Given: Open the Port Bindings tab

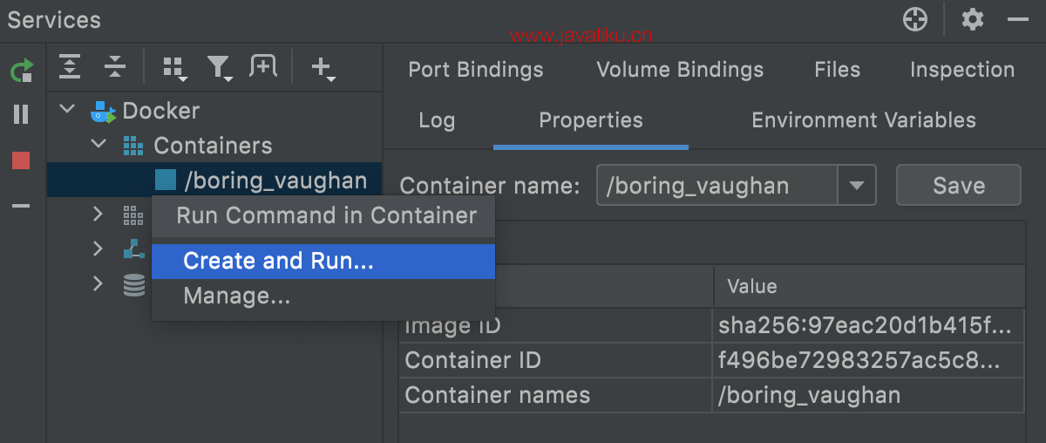Looking at the screenshot, I should [x=475, y=70].
